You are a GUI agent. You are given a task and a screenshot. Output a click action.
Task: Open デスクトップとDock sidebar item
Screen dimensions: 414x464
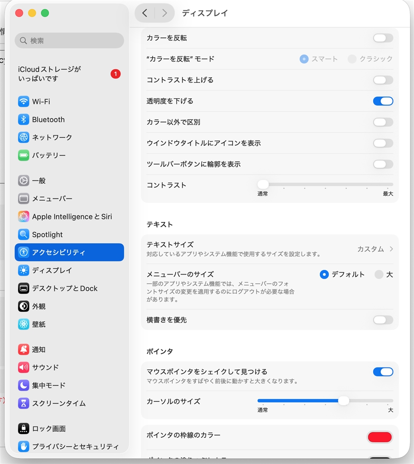tap(69, 289)
